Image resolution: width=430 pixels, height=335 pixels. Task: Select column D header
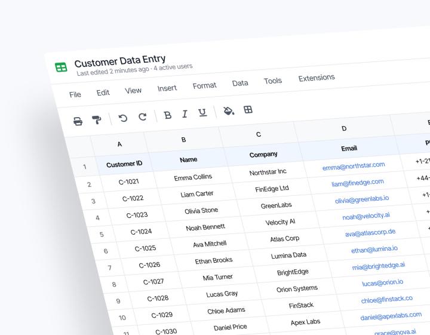(x=344, y=128)
